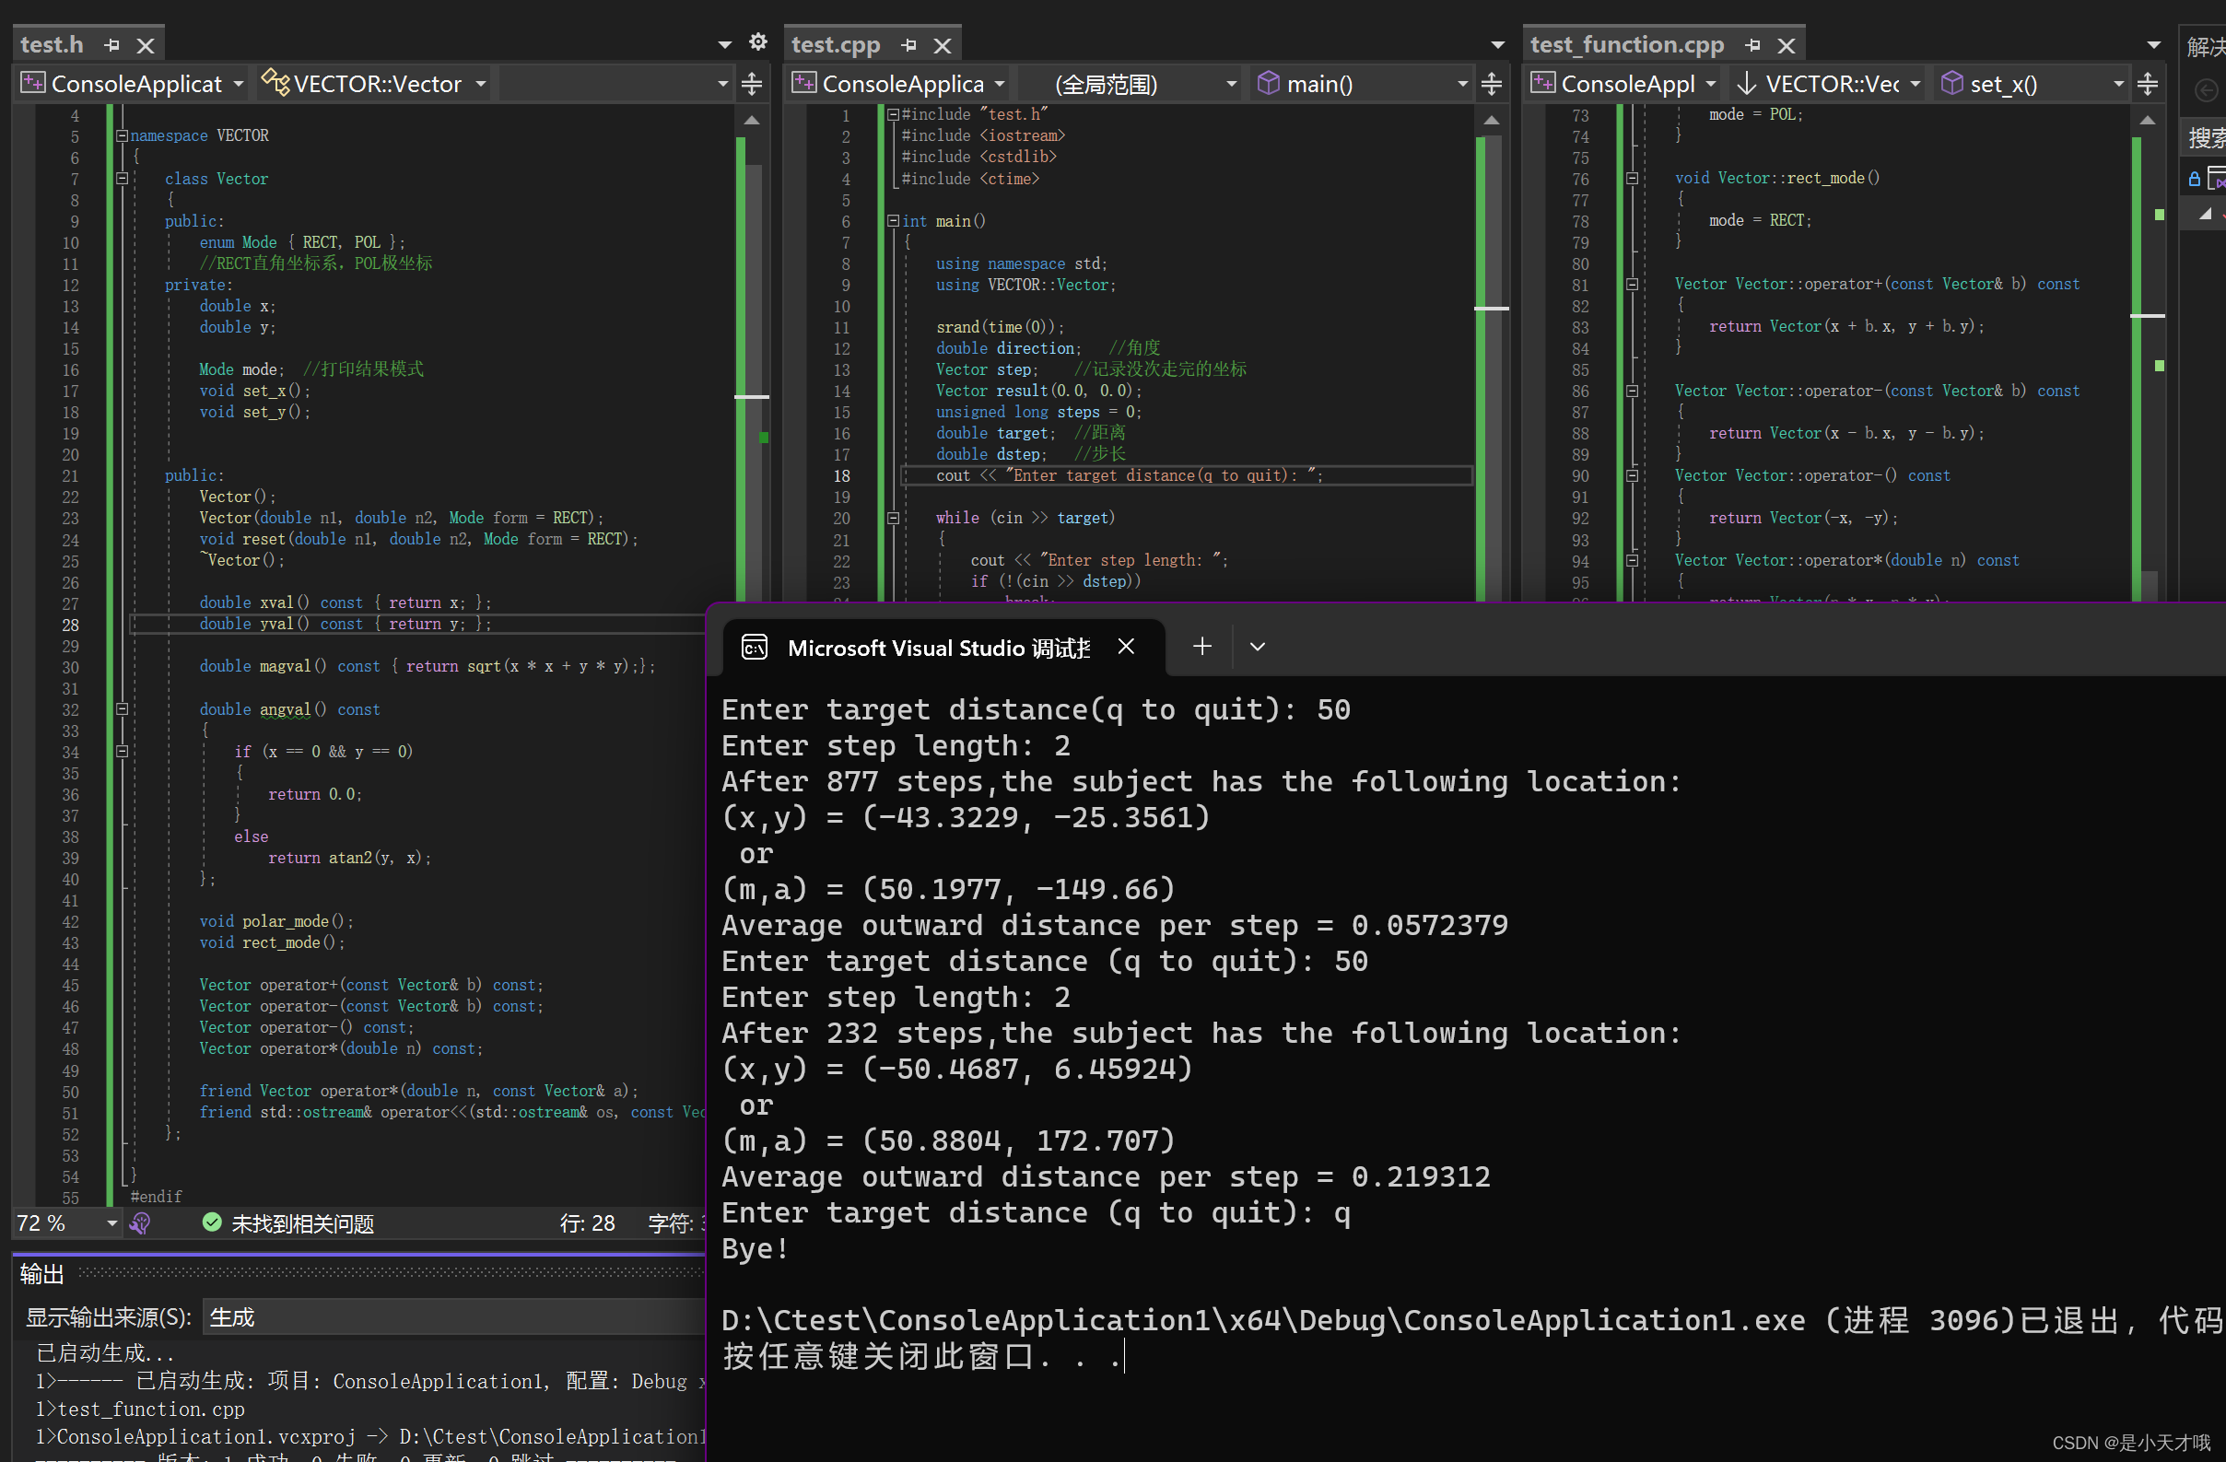Click the ConsoleApplicat project icon in the navigation bar
This screenshot has width=2226, height=1462.
[x=32, y=83]
